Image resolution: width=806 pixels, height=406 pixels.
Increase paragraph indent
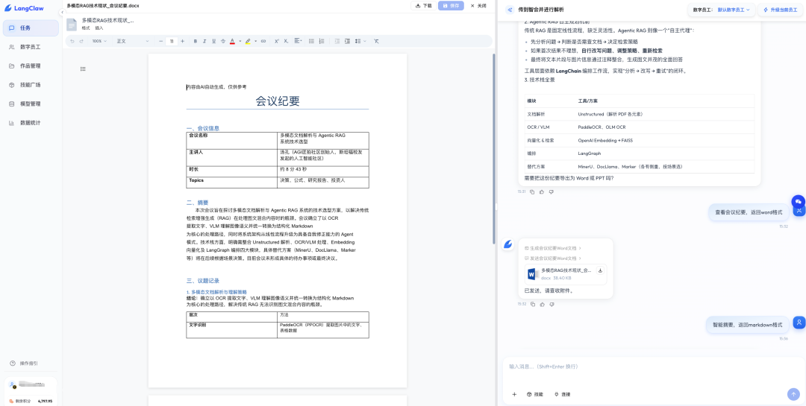pyautogui.click(x=348, y=41)
